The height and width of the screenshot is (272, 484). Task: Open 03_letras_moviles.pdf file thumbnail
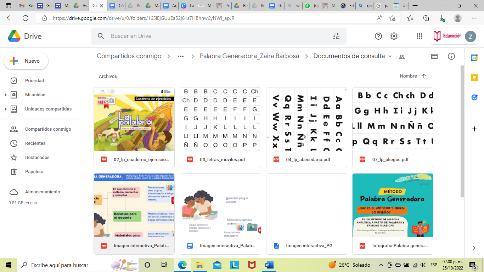point(220,119)
